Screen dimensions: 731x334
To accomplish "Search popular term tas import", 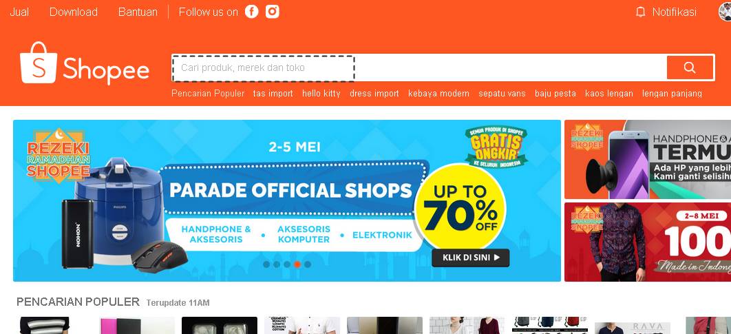I will coord(273,93).
